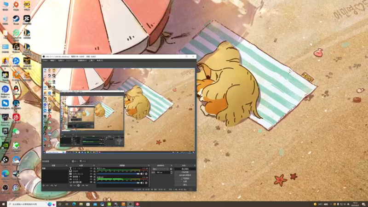Open the View menu in OBS
Screen dimensions: 368x207
tap(61, 61)
